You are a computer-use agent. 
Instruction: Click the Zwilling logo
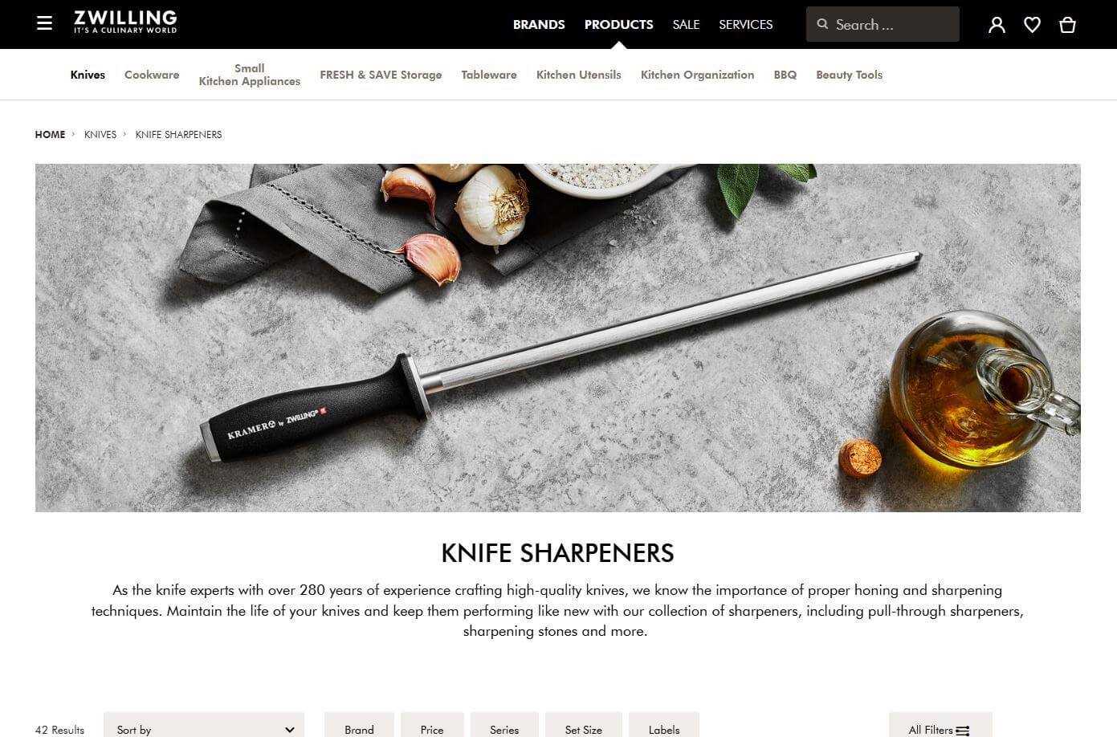click(x=125, y=22)
